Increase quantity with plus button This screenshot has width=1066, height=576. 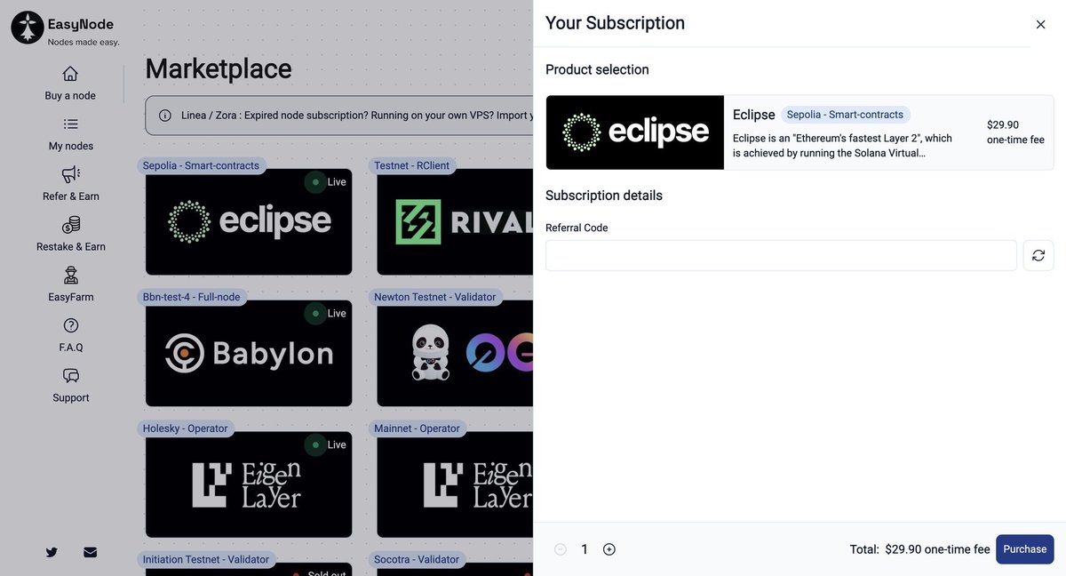tap(609, 549)
